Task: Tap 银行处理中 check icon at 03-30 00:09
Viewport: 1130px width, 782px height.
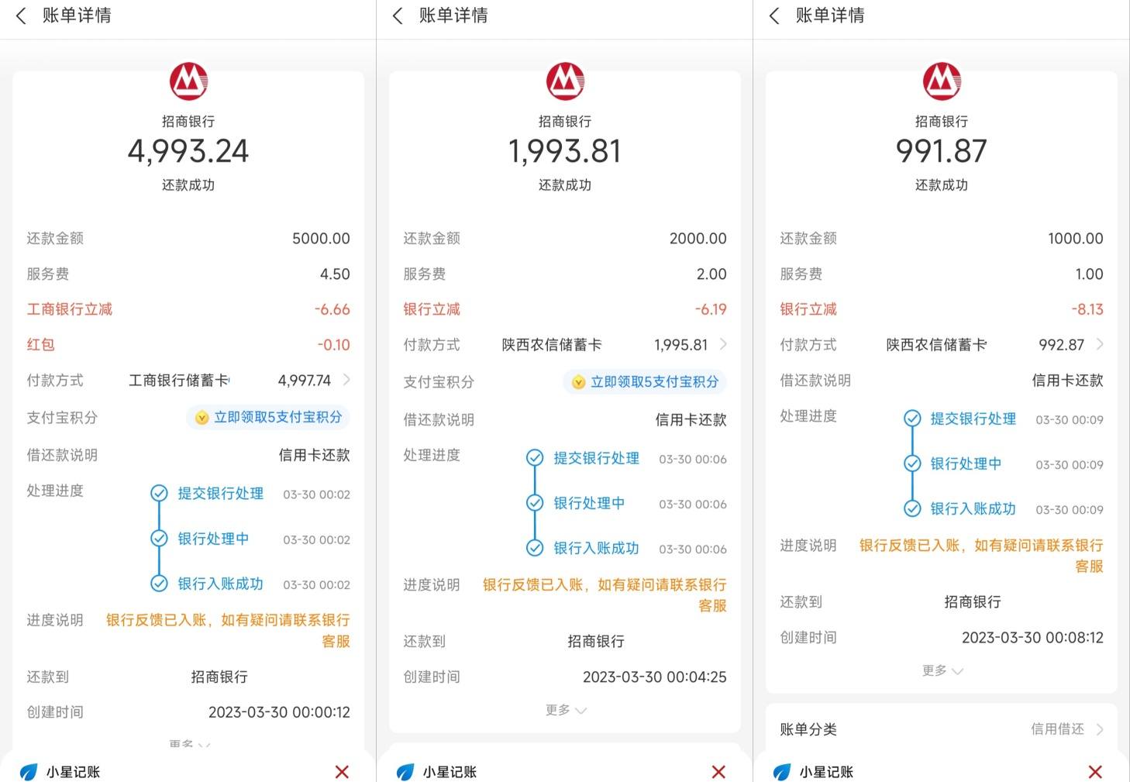Action: (912, 463)
